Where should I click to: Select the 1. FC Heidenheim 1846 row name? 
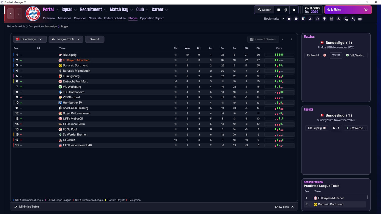(x=77, y=145)
